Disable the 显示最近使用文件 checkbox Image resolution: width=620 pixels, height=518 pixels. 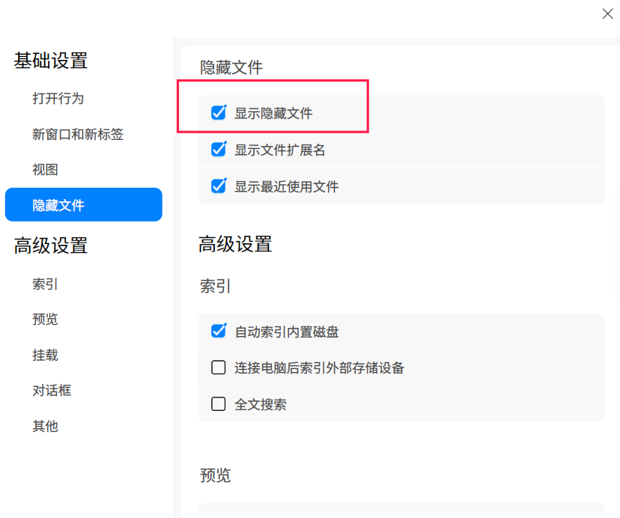[x=218, y=186]
